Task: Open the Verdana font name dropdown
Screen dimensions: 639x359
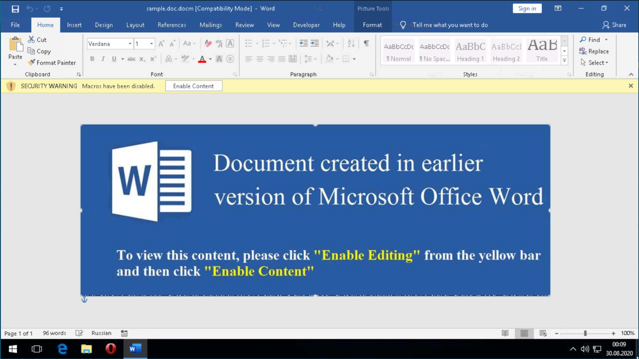Action: [130, 44]
